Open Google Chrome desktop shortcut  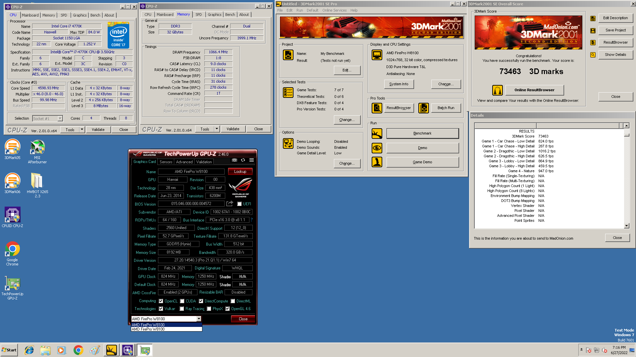12,254
